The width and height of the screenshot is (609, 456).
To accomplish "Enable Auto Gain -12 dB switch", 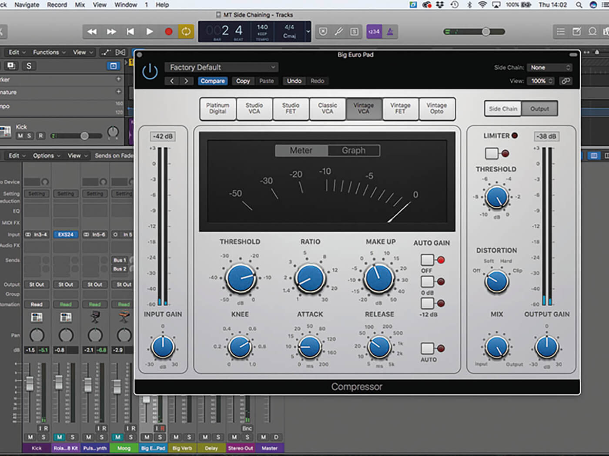I will [x=427, y=303].
